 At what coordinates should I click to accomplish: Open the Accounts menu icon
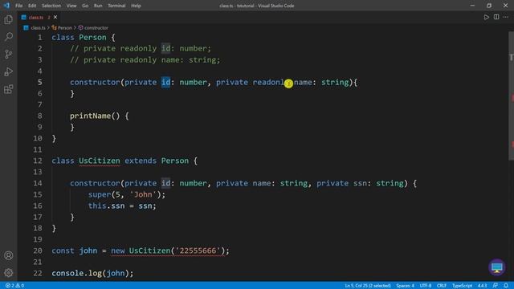click(x=9, y=255)
